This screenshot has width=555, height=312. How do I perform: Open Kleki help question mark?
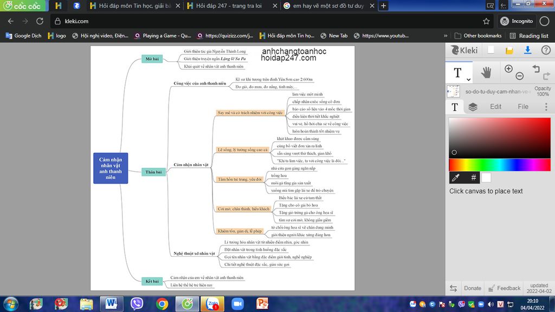click(x=546, y=50)
